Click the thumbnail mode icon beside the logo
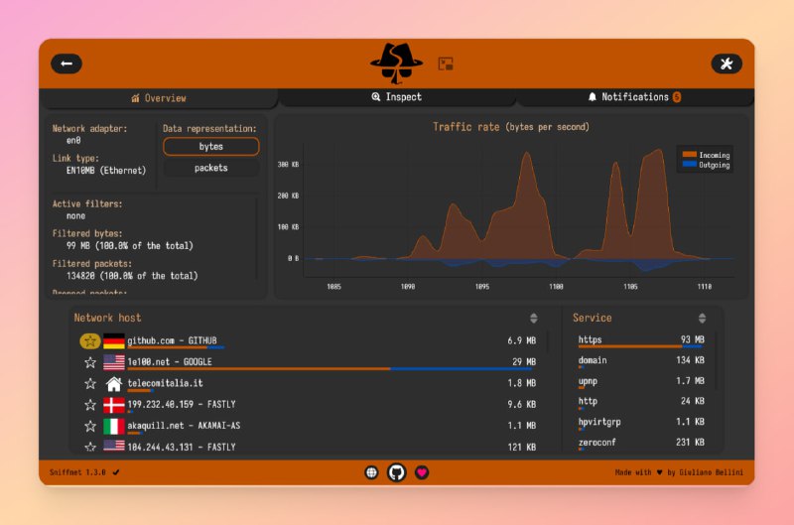 (x=447, y=64)
